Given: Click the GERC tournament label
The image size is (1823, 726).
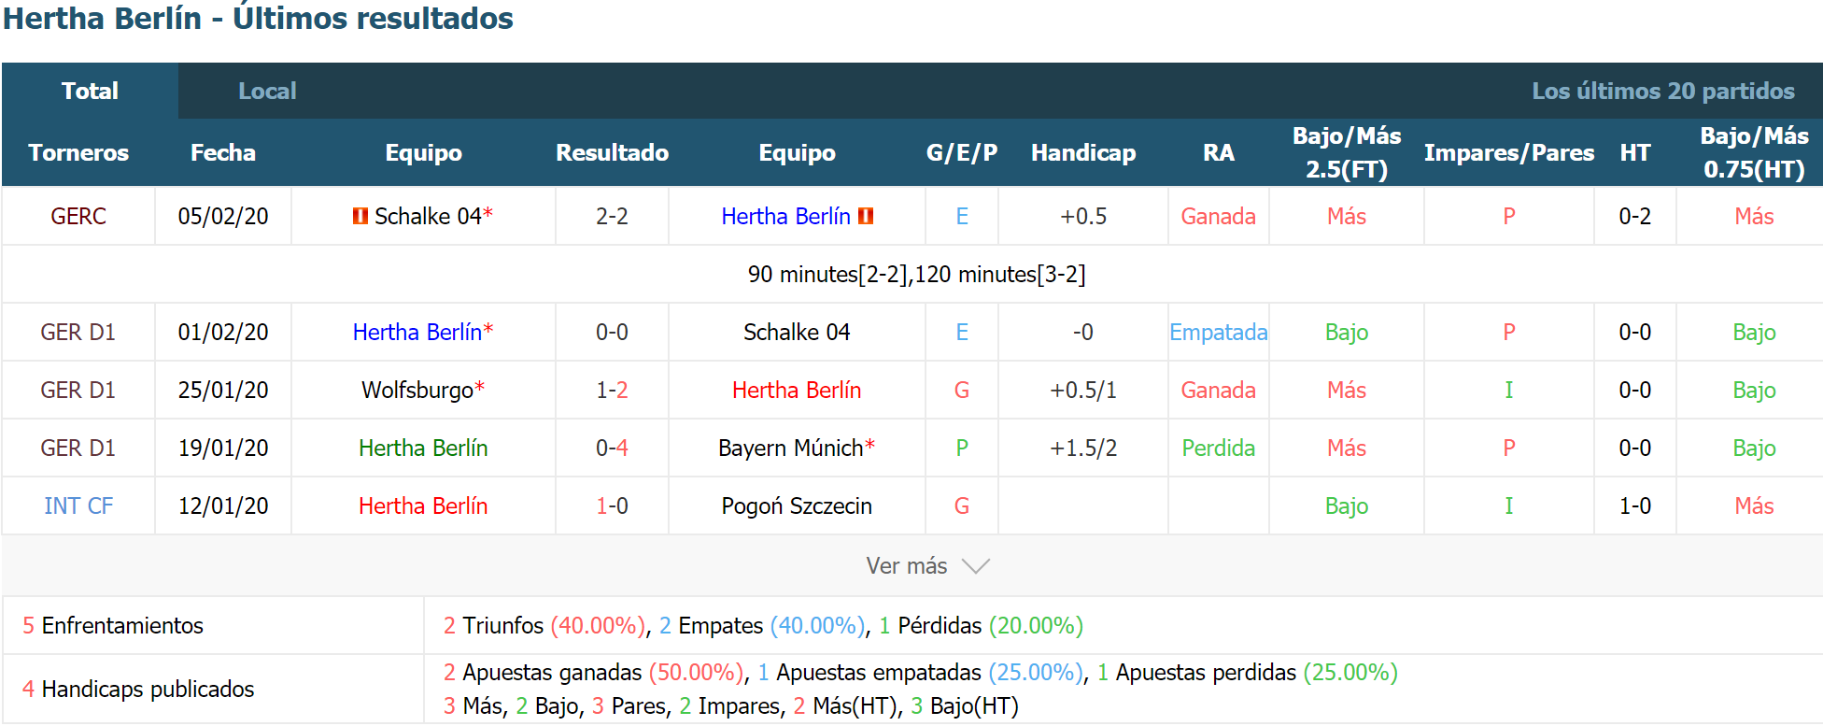Looking at the screenshot, I should 78,216.
